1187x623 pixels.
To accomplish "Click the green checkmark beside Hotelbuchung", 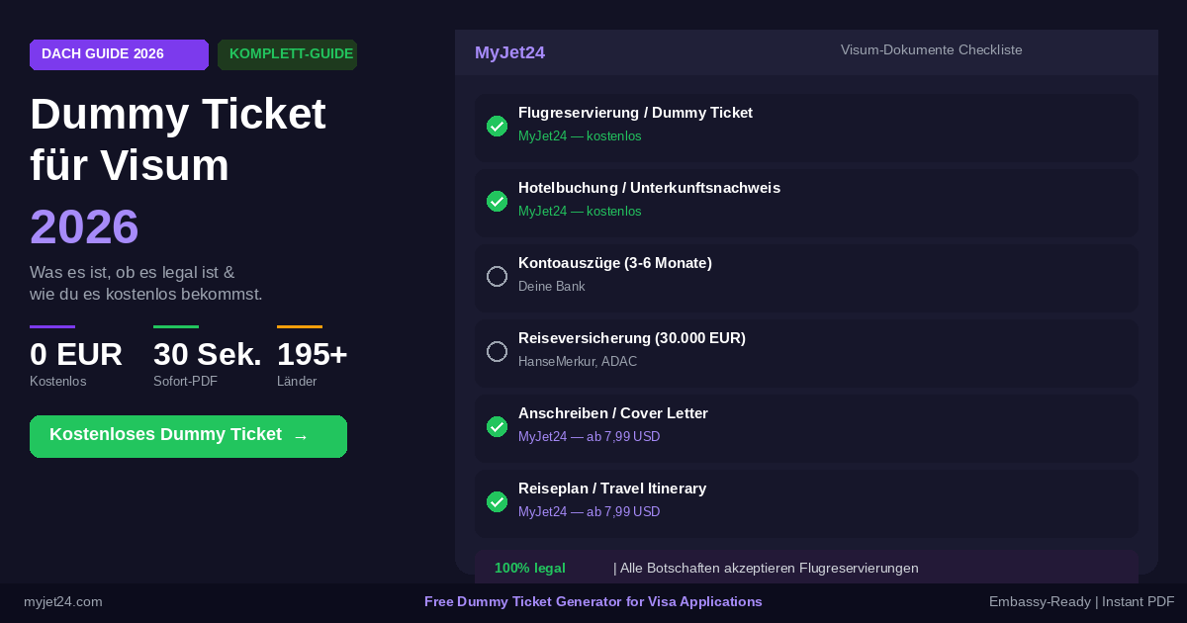I will [x=498, y=202].
